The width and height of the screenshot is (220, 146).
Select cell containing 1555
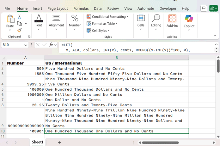click(25, 74)
